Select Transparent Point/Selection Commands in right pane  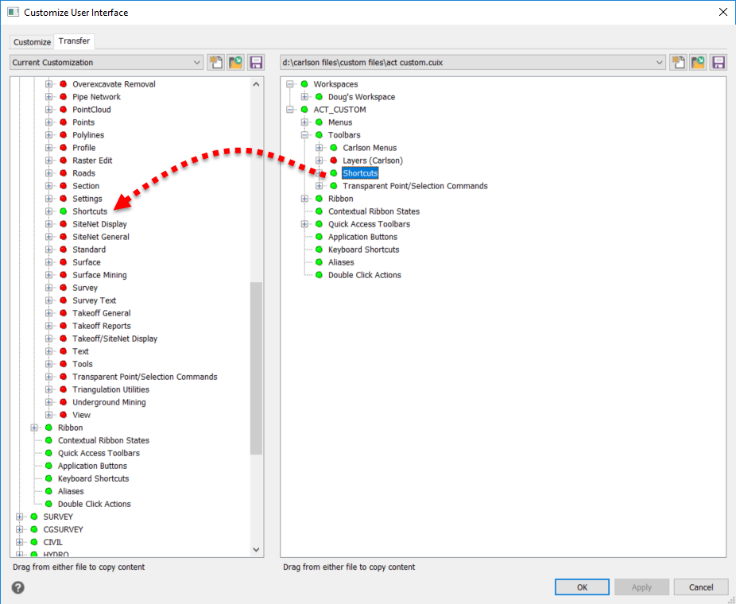tap(415, 186)
